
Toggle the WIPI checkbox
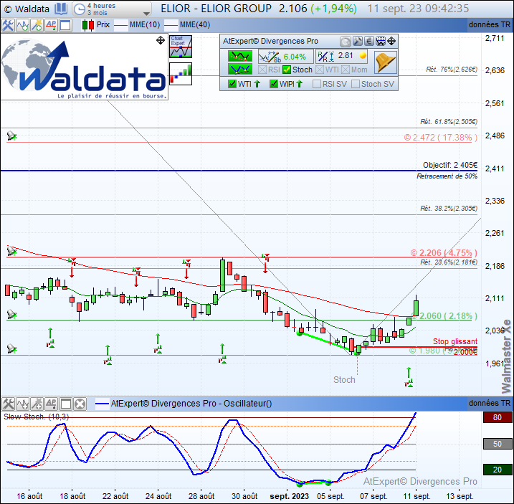click(274, 84)
